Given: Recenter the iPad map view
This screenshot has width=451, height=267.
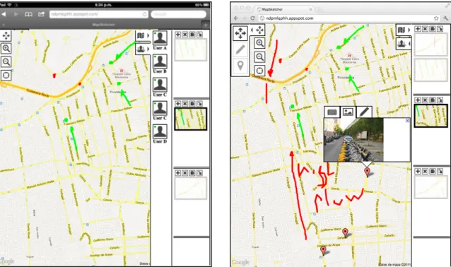Looking at the screenshot, I should (6, 76).
